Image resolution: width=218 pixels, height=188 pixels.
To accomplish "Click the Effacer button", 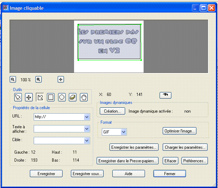I will click(x=171, y=161).
